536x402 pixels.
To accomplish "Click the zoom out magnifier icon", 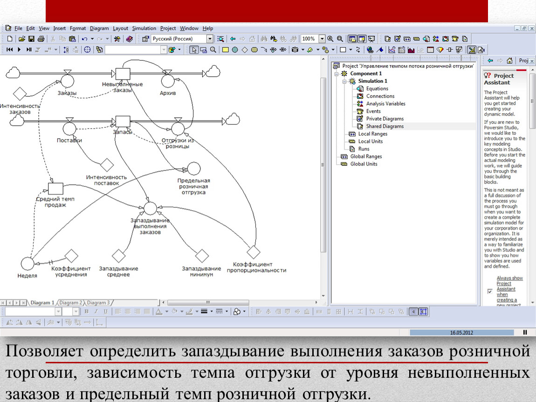I will tap(340, 39).
